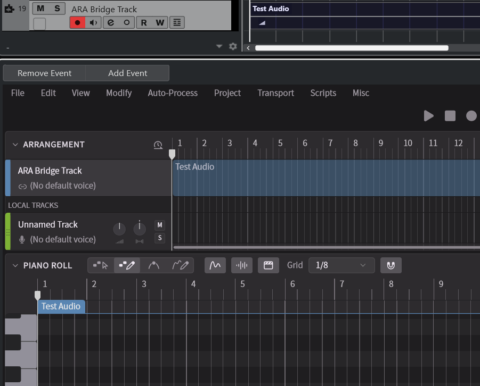Select the pitch curve pencil tool
The image size is (480, 386).
(180, 265)
